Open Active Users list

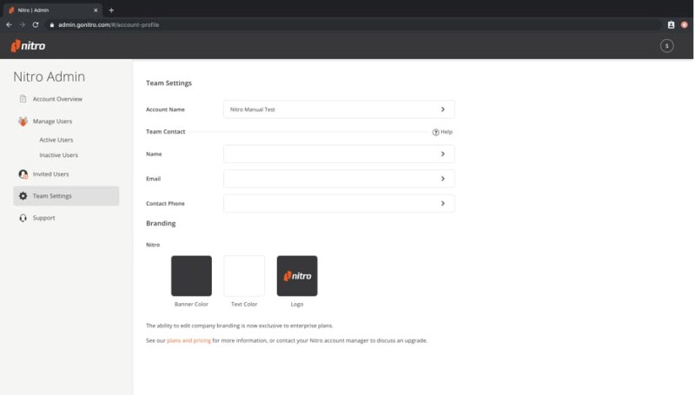(x=56, y=140)
